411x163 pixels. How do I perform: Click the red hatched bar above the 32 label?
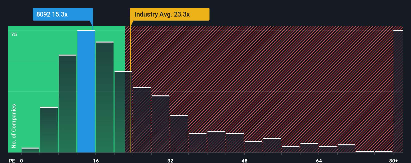(179, 134)
